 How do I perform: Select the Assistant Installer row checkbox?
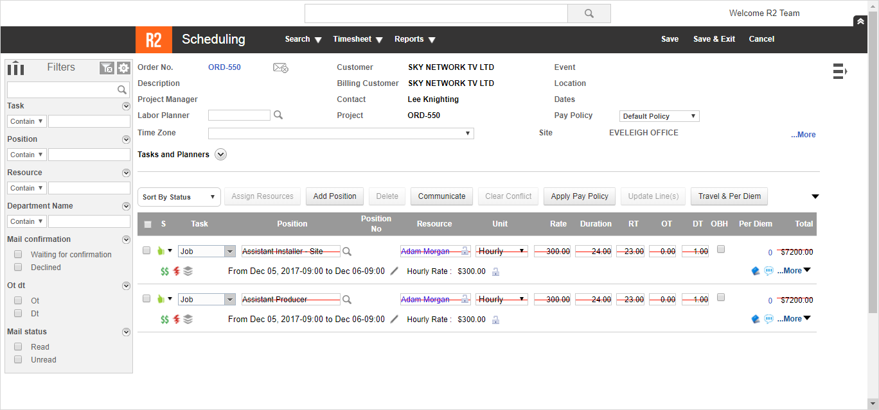(146, 250)
